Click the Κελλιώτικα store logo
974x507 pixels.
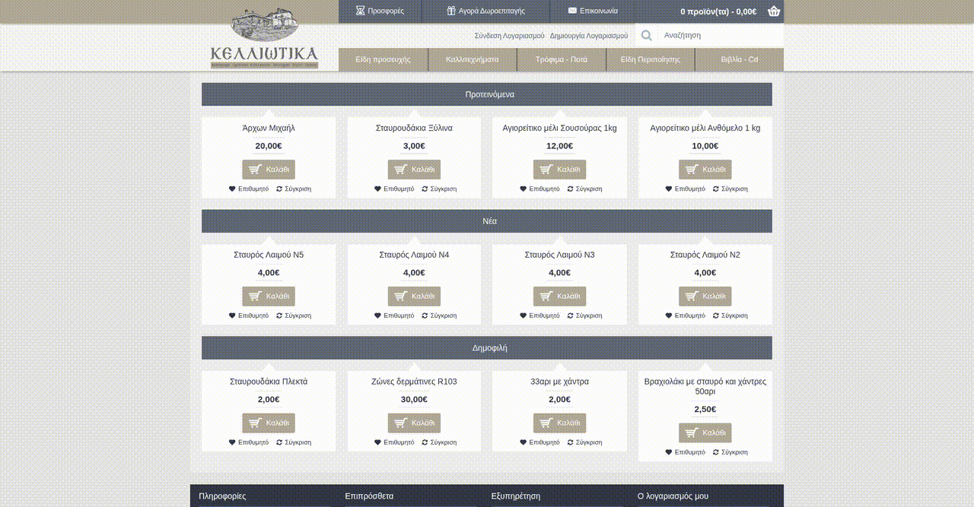(264, 38)
